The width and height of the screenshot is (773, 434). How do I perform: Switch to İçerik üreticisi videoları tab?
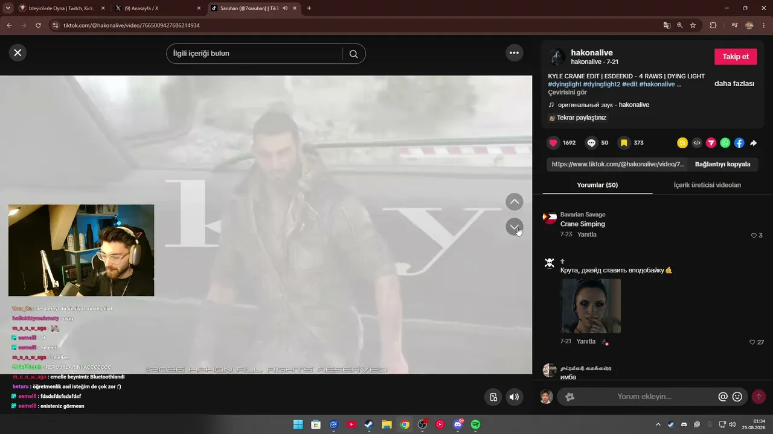(x=707, y=185)
